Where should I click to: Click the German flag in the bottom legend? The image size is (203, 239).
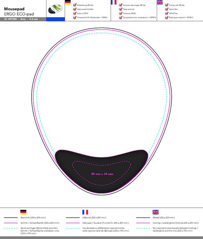[x=23, y=212]
